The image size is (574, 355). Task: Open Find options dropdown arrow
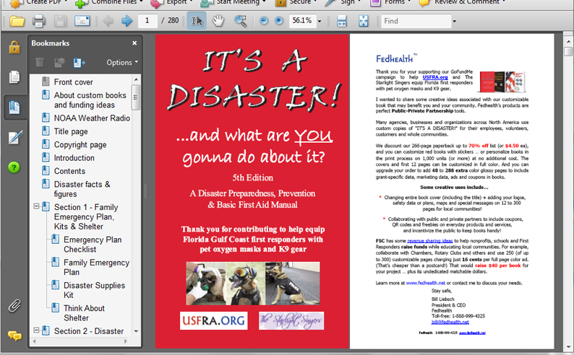pos(454,21)
